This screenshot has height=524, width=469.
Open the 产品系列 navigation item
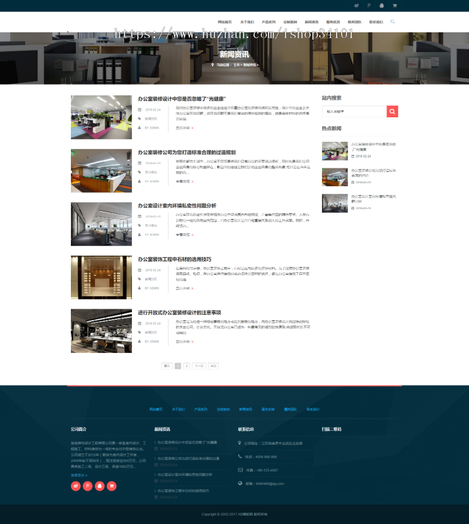pos(268,22)
